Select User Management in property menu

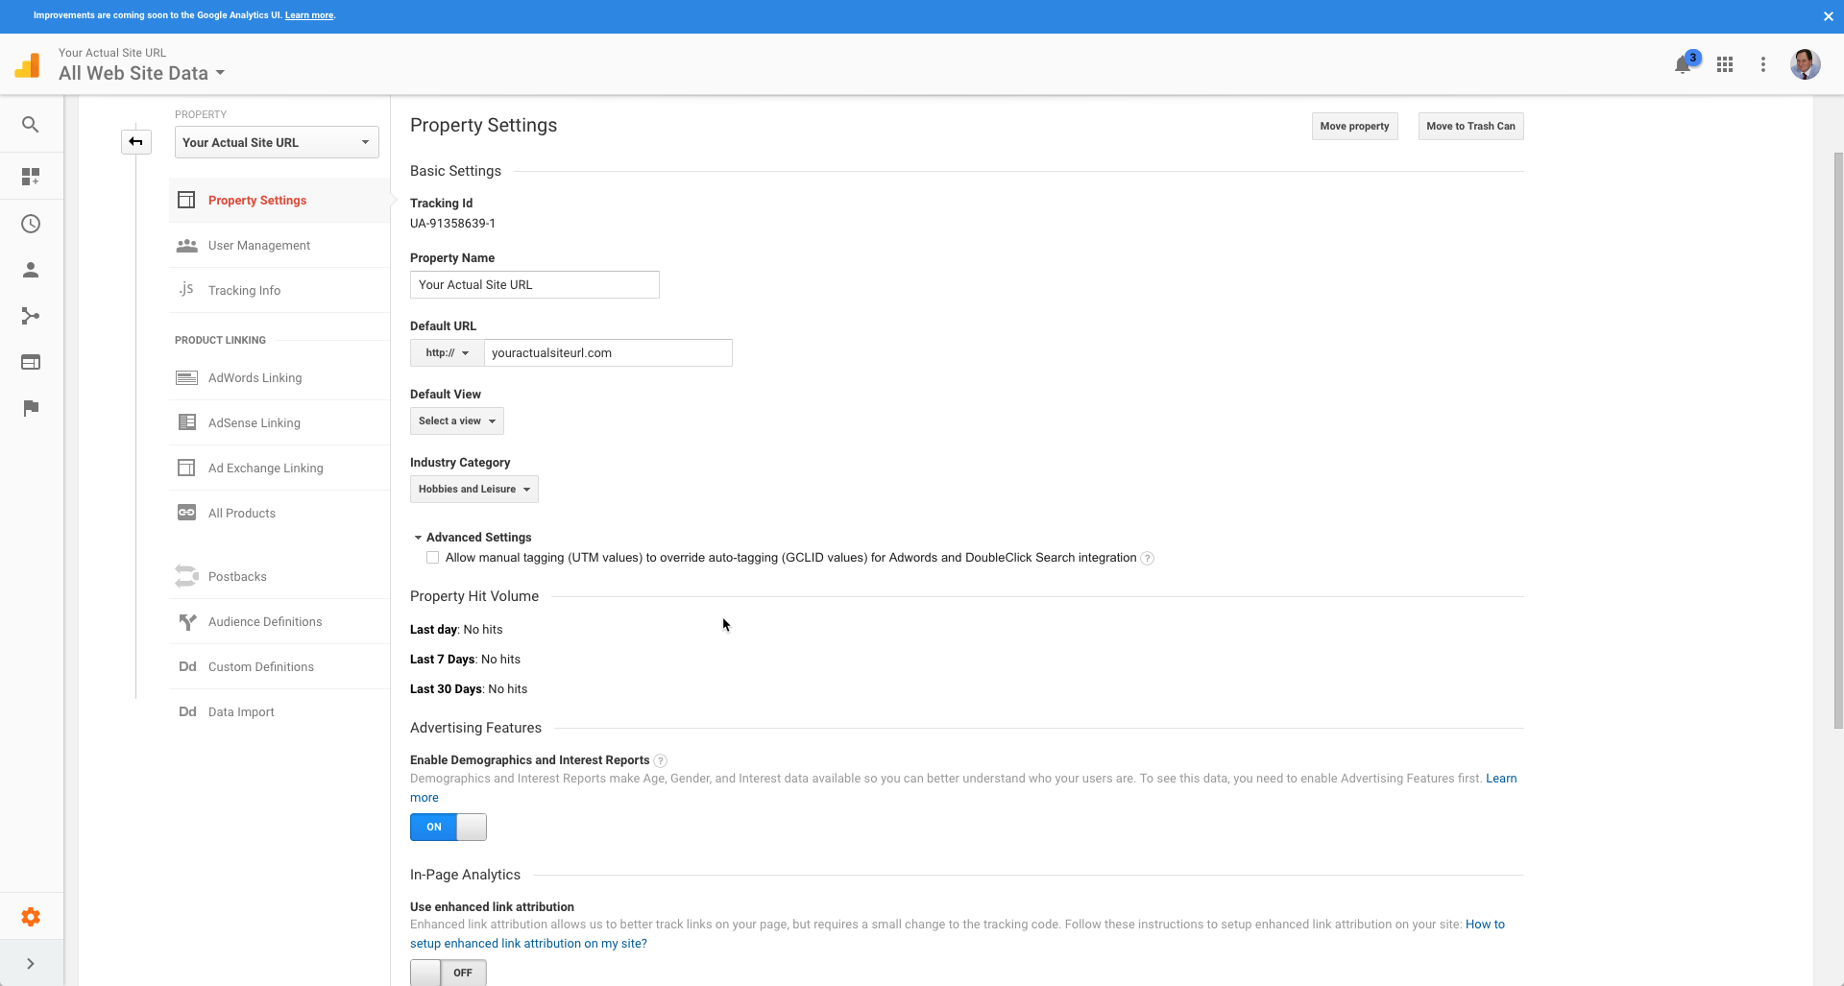tap(258, 246)
